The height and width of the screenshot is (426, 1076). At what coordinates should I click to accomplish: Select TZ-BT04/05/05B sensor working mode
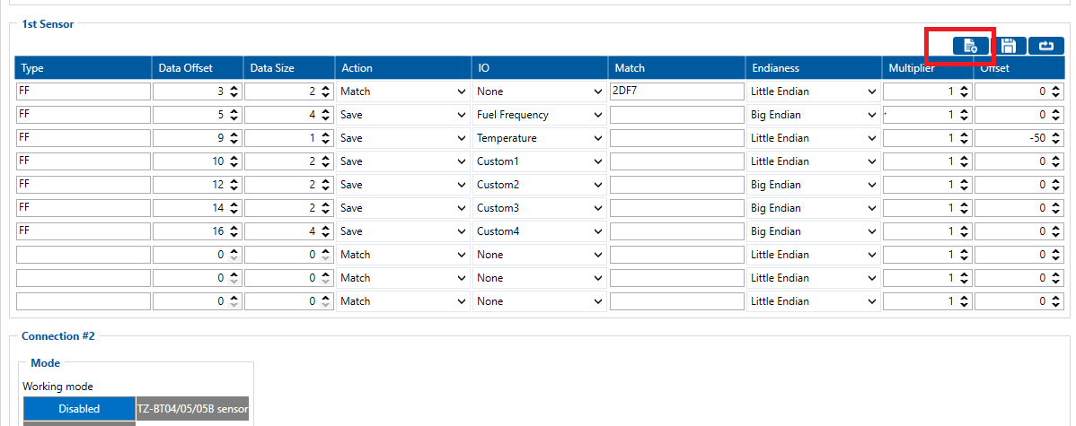(192, 409)
